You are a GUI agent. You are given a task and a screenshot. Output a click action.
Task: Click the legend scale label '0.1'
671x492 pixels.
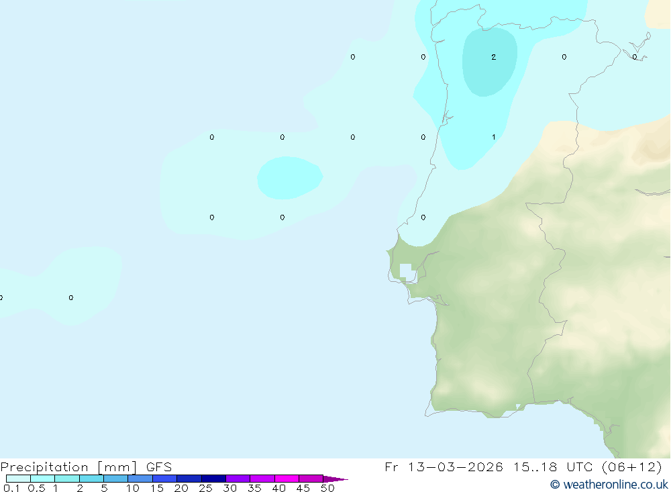[11, 488]
